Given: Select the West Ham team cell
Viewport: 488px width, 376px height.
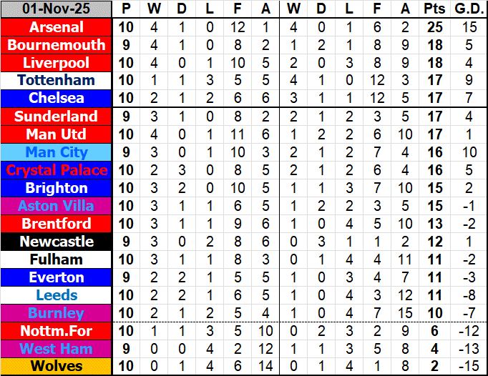Looking at the screenshot, I should coord(57,349).
